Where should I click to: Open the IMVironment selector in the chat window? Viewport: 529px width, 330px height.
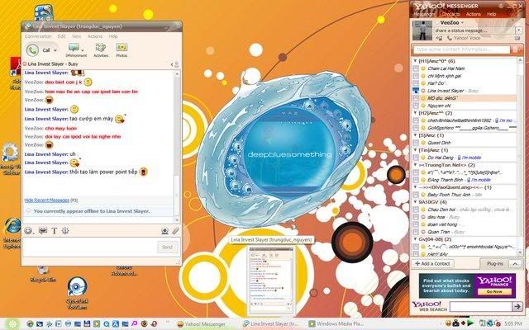(x=75, y=49)
